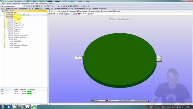
Task: Open TeamViewer from the taskbar
Action: (x=9, y=107)
